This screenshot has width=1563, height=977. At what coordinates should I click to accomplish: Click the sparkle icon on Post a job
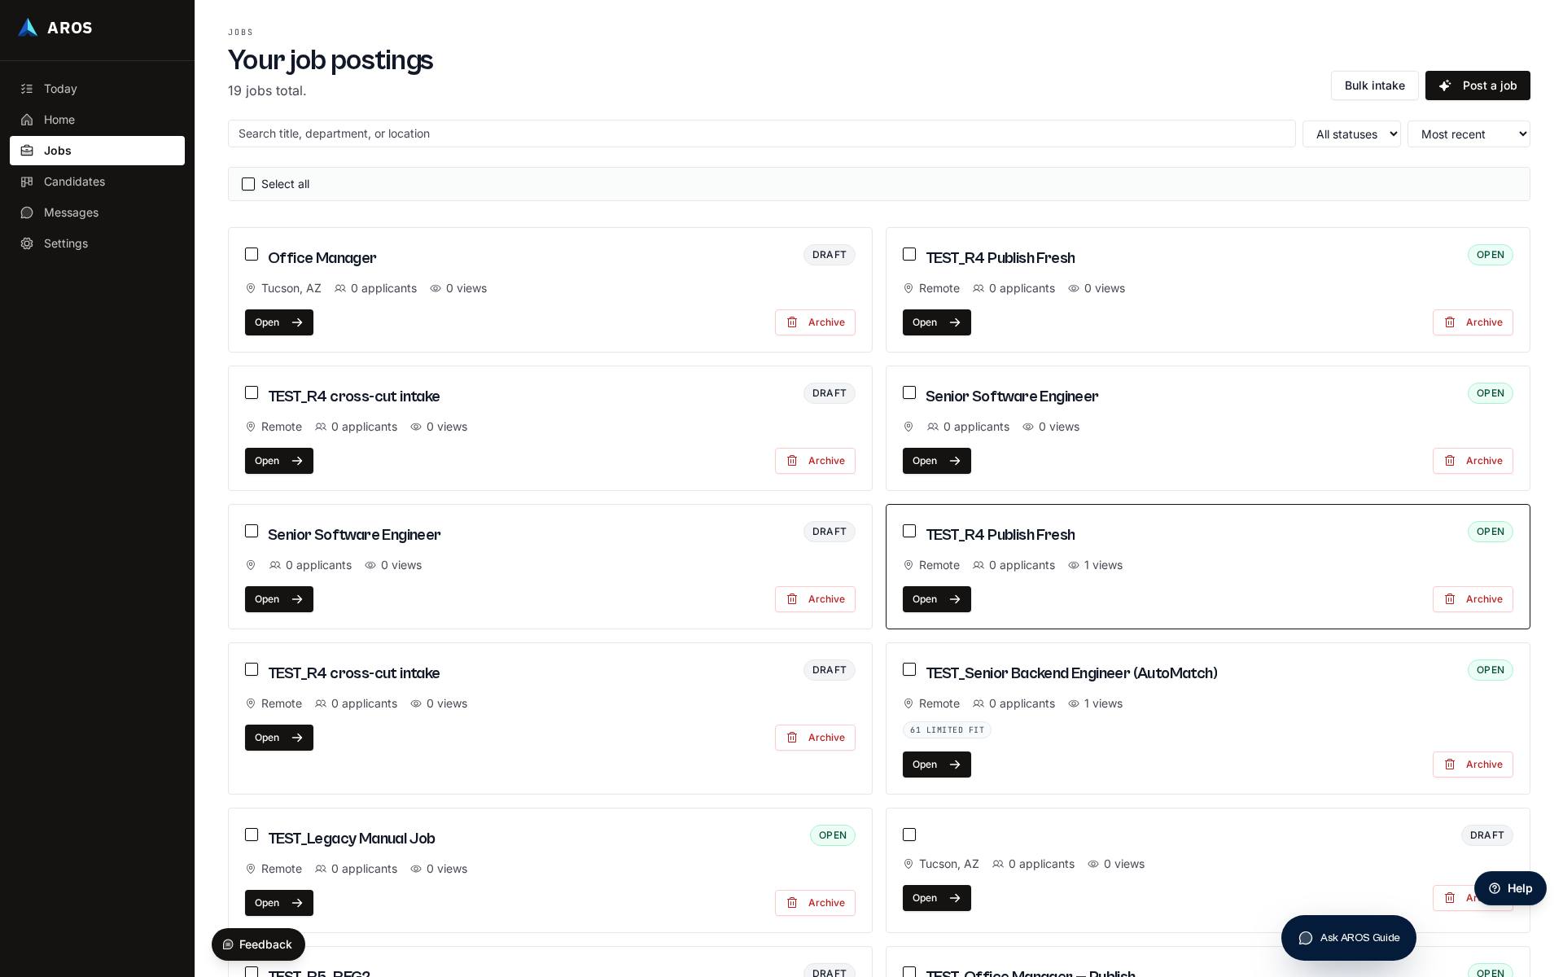pyautogui.click(x=1445, y=85)
